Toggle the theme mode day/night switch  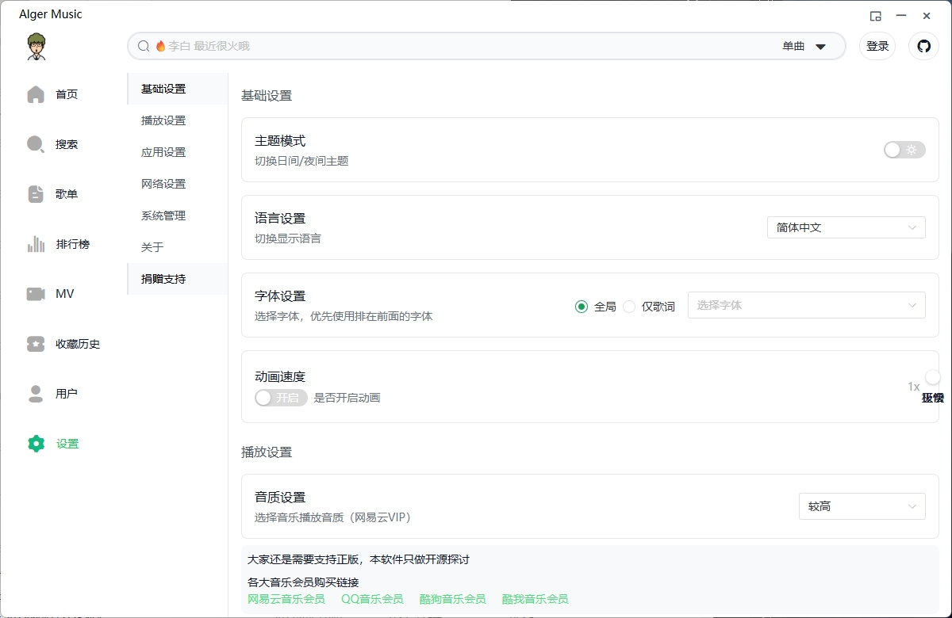[x=904, y=150]
